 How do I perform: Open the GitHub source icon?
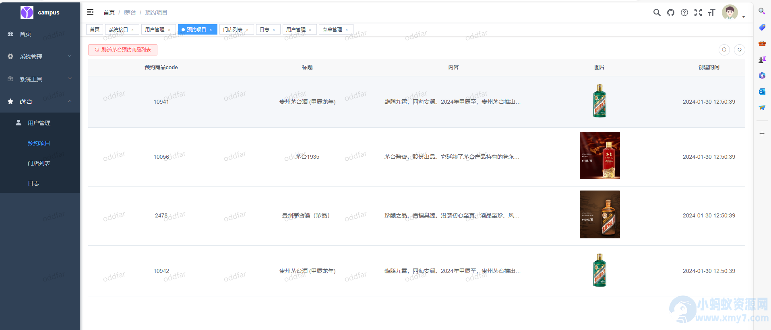pyautogui.click(x=670, y=12)
